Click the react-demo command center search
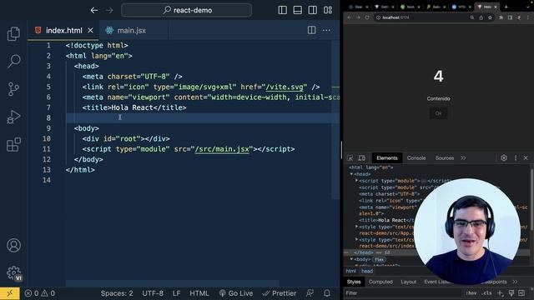This screenshot has width=534, height=300. [x=187, y=10]
